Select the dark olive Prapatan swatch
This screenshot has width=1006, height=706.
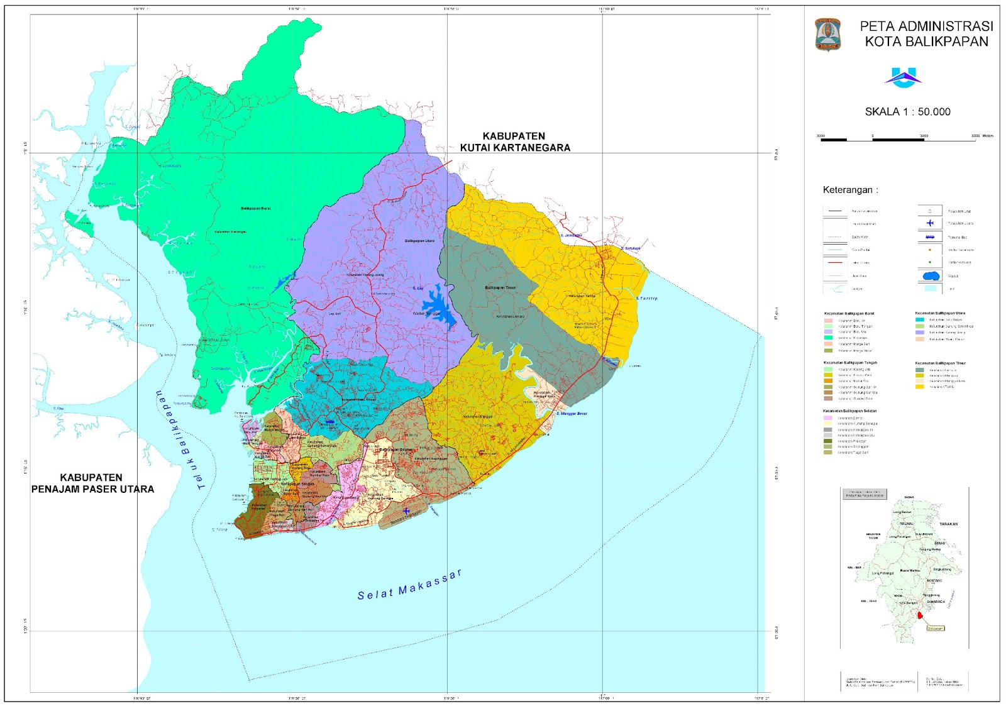(828, 441)
